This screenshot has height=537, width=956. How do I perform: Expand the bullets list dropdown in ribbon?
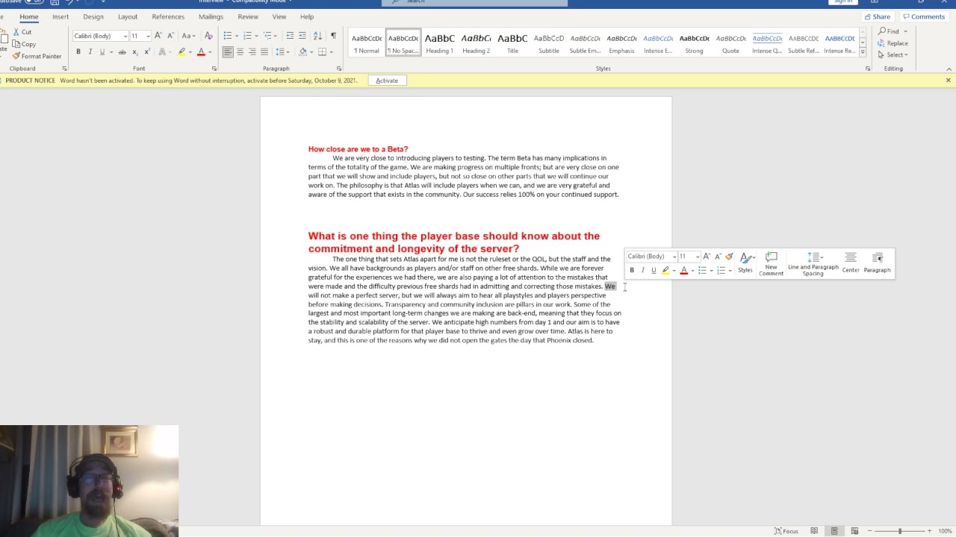pyautogui.click(x=237, y=36)
